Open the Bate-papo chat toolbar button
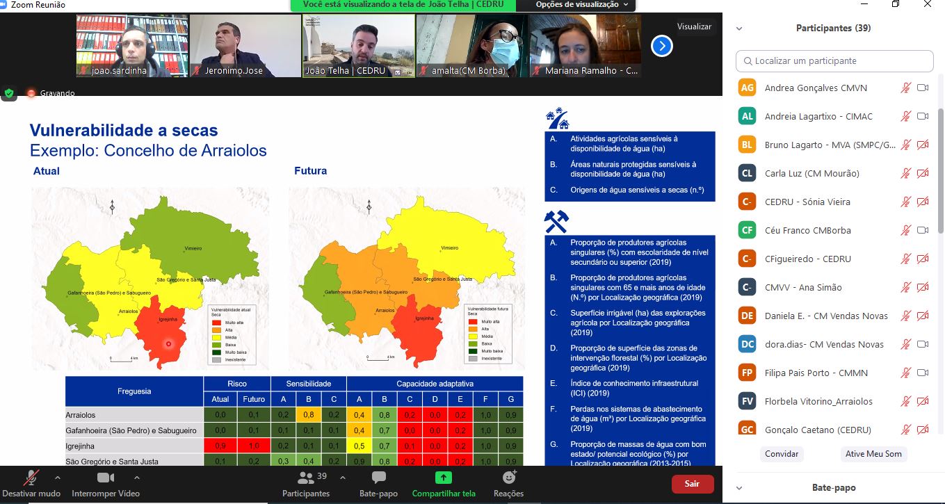 379,484
